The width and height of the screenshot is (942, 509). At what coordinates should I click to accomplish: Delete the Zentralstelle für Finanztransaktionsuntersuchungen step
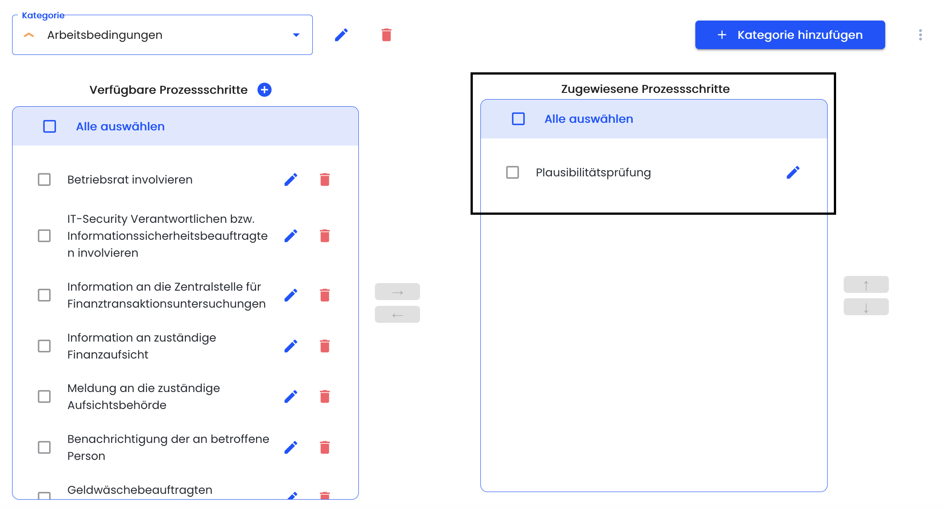(x=325, y=295)
